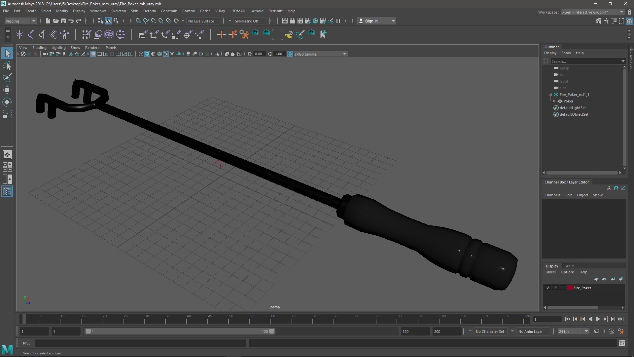The width and height of the screenshot is (634, 357).
Task: Click the time slider at frame 60
Action: coord(273,319)
